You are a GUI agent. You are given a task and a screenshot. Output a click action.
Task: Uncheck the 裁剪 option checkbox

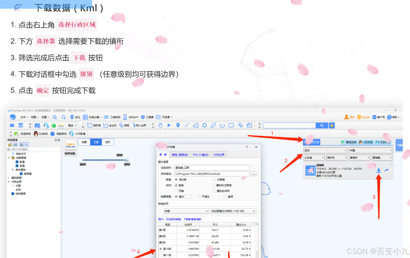click(x=176, y=185)
